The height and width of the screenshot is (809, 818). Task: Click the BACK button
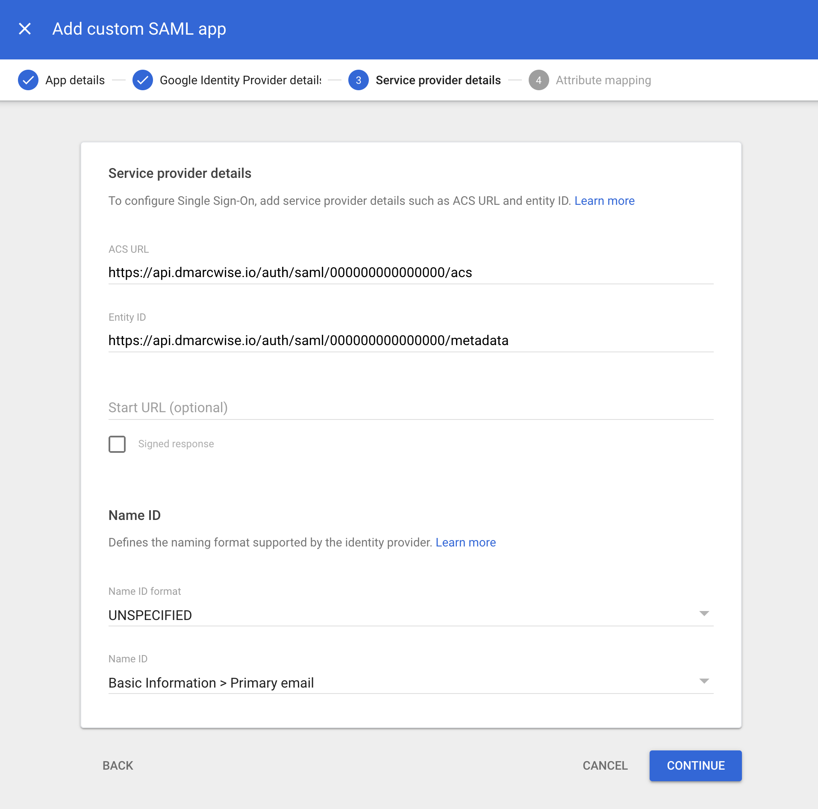(117, 765)
